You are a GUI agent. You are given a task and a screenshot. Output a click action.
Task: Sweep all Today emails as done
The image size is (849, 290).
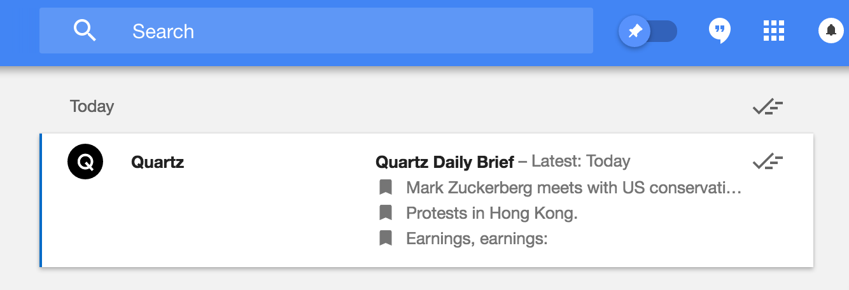[768, 107]
